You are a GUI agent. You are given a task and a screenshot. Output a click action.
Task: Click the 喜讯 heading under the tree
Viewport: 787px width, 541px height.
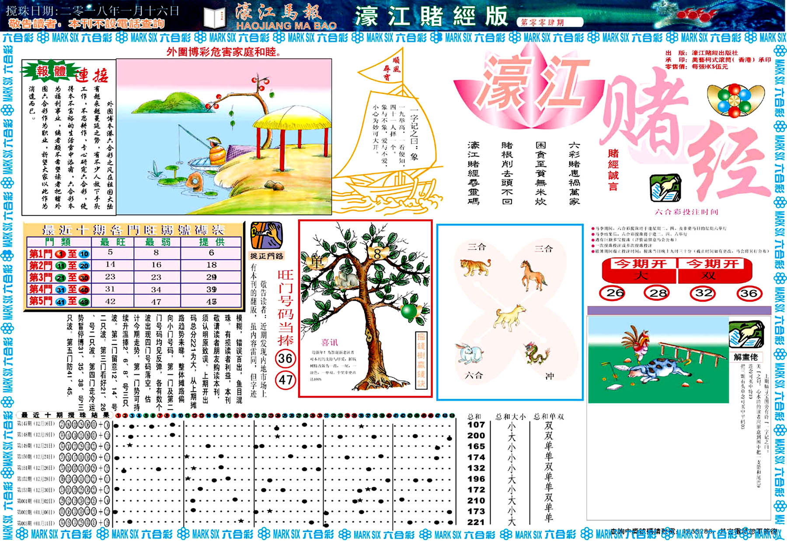point(329,342)
